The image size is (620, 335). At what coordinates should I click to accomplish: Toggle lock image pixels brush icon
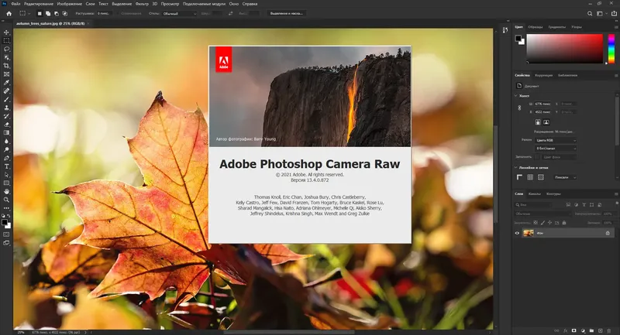tap(542, 223)
